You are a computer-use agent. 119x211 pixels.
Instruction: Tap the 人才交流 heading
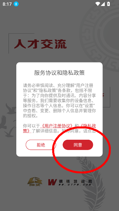point(40,44)
